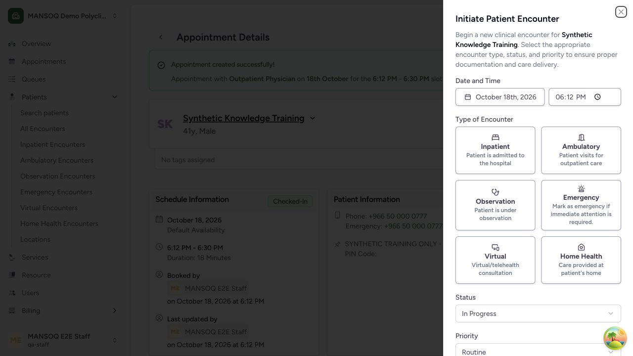Click the MANSOQ facility logo icon
This screenshot has height=356, width=633.
pyautogui.click(x=16, y=16)
